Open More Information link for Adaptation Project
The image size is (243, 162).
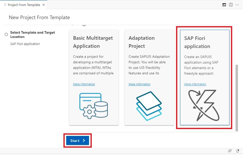pyautogui.click(x=139, y=84)
